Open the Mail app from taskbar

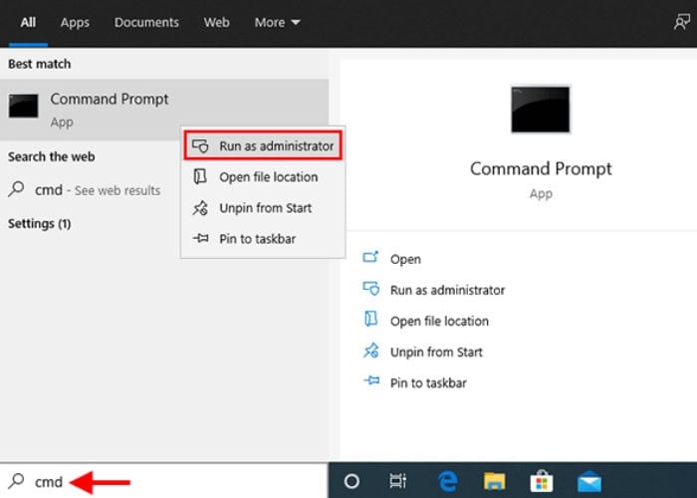589,481
